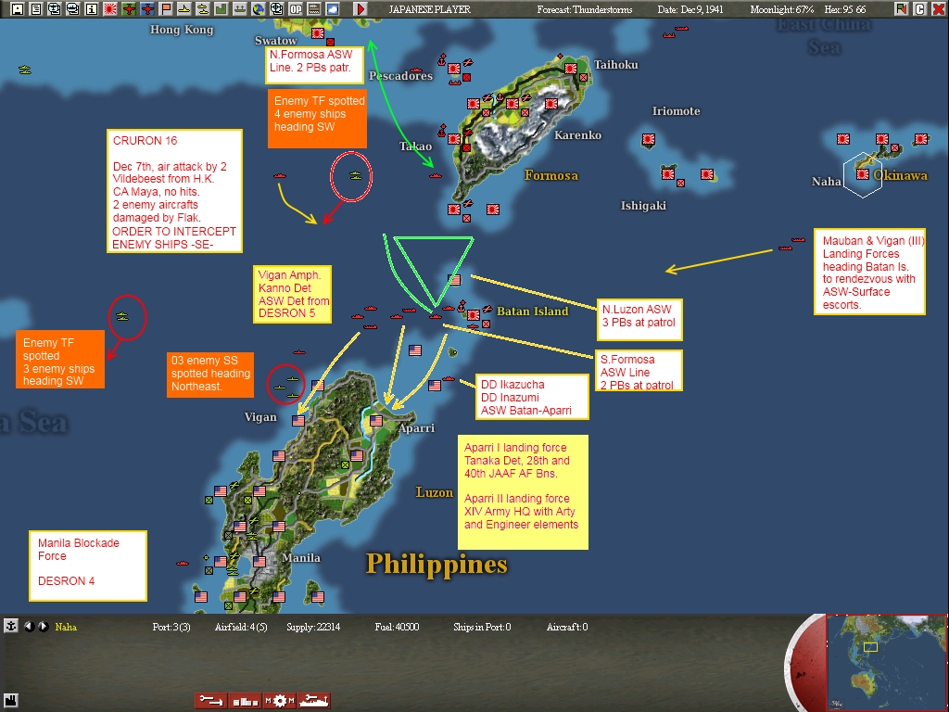Click the crosshair target icon in toolbar

click(x=276, y=9)
